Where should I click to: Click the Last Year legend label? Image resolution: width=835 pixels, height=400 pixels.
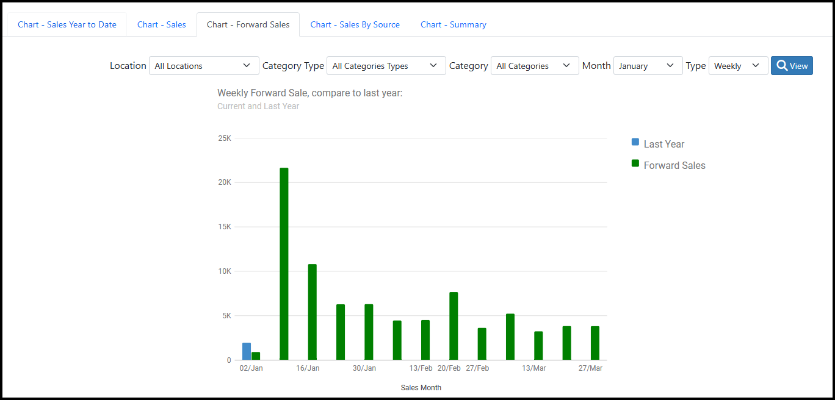[664, 145]
